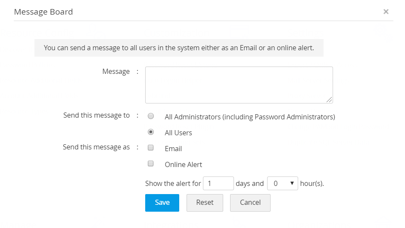
Task: Click the 'Online Alert' option label text
Action: (x=184, y=164)
